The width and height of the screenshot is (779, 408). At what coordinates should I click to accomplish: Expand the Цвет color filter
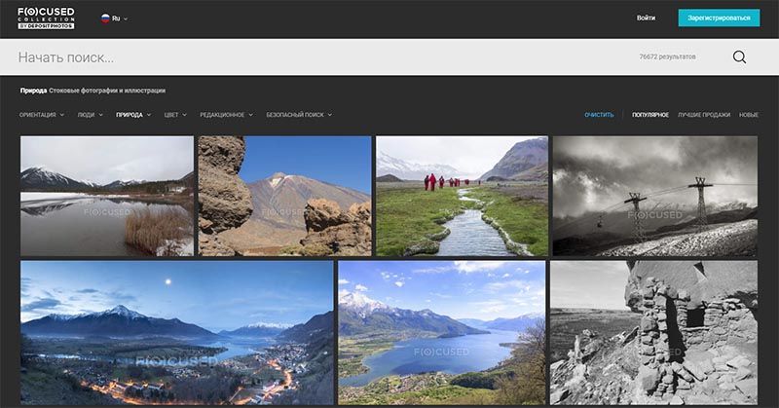(175, 115)
